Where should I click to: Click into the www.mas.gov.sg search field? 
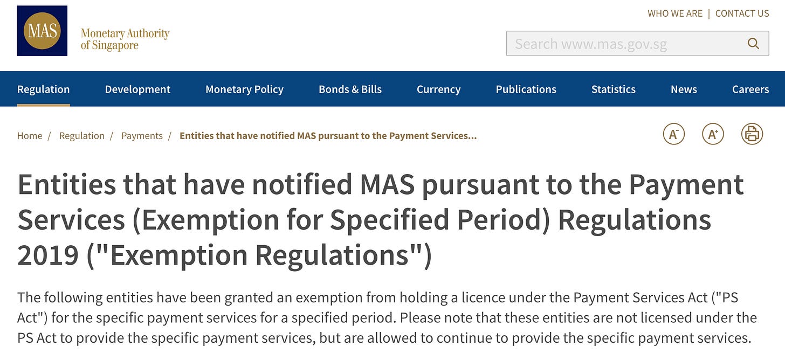click(x=625, y=44)
